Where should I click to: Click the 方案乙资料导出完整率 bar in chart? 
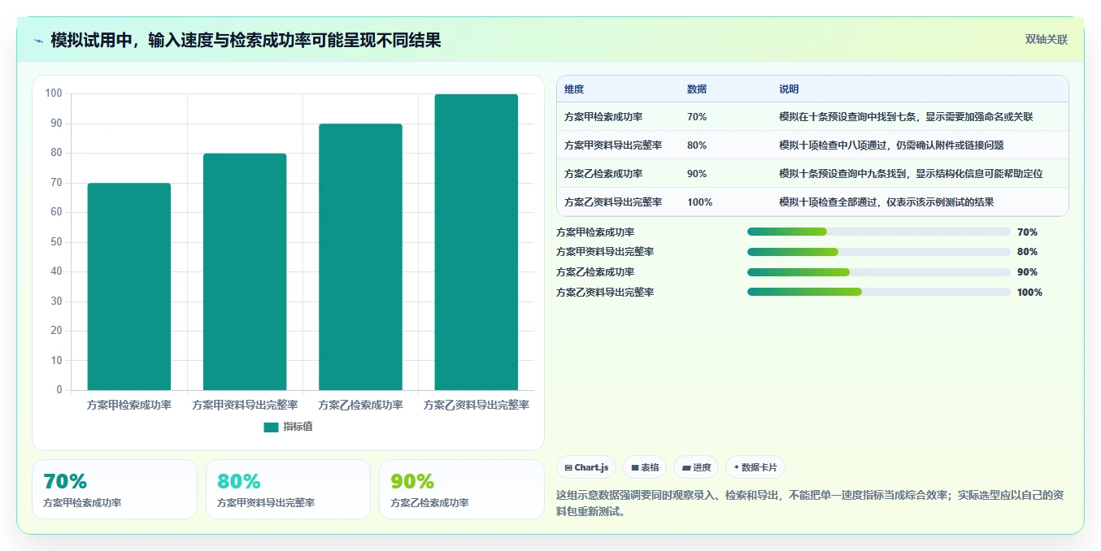point(477,242)
